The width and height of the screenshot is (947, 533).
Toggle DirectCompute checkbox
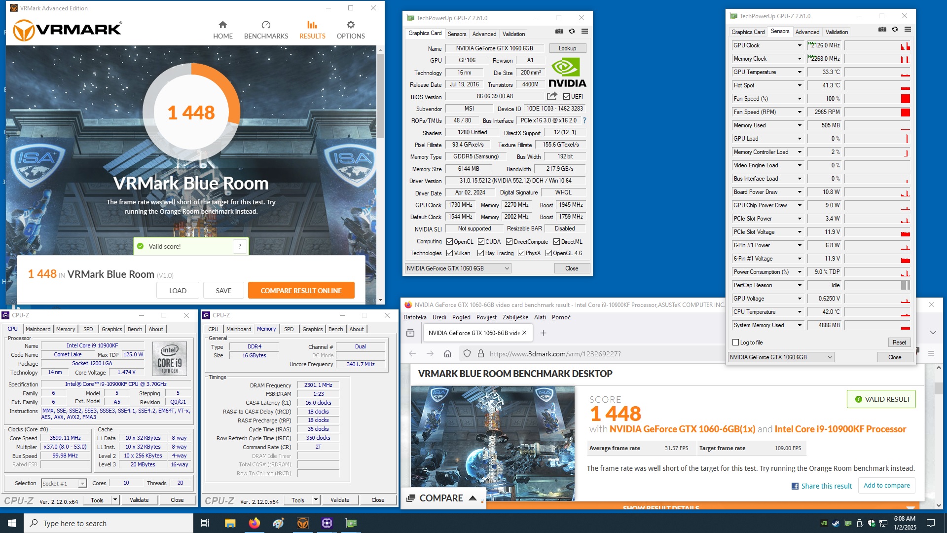tap(509, 242)
